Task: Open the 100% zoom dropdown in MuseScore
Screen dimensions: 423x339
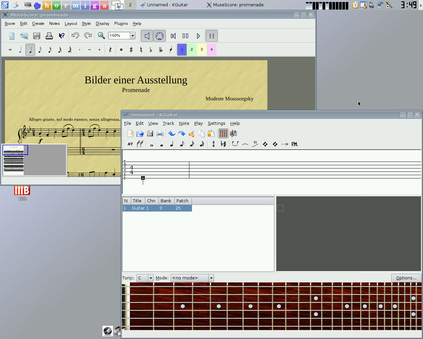Action: (x=133, y=36)
